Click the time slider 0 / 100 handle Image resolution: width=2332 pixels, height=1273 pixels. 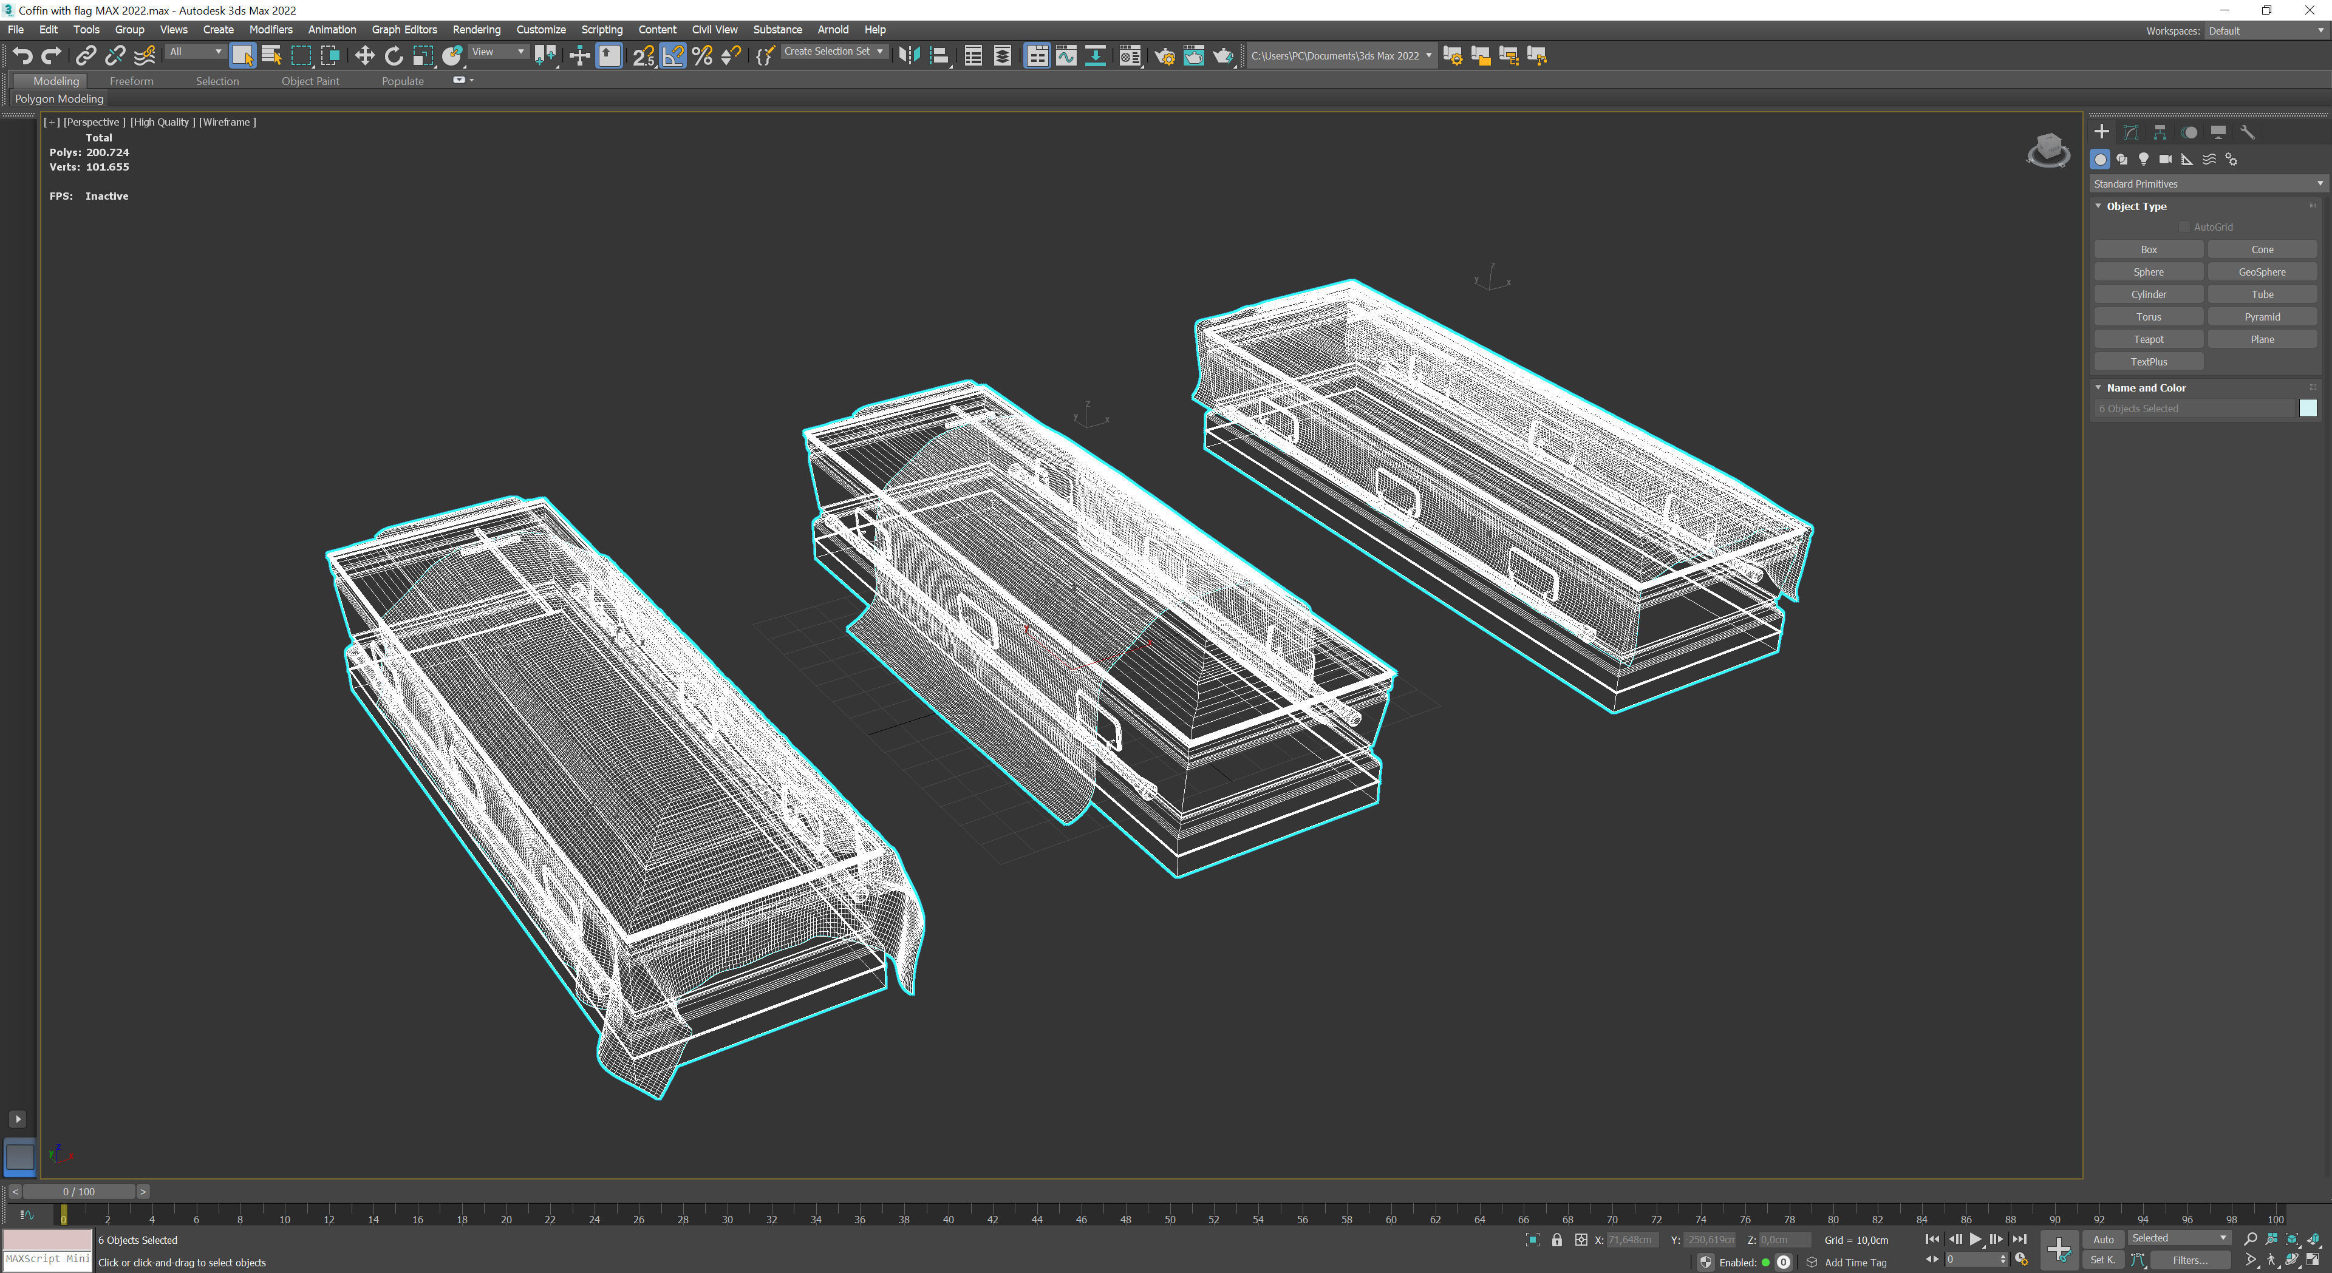[79, 1192]
